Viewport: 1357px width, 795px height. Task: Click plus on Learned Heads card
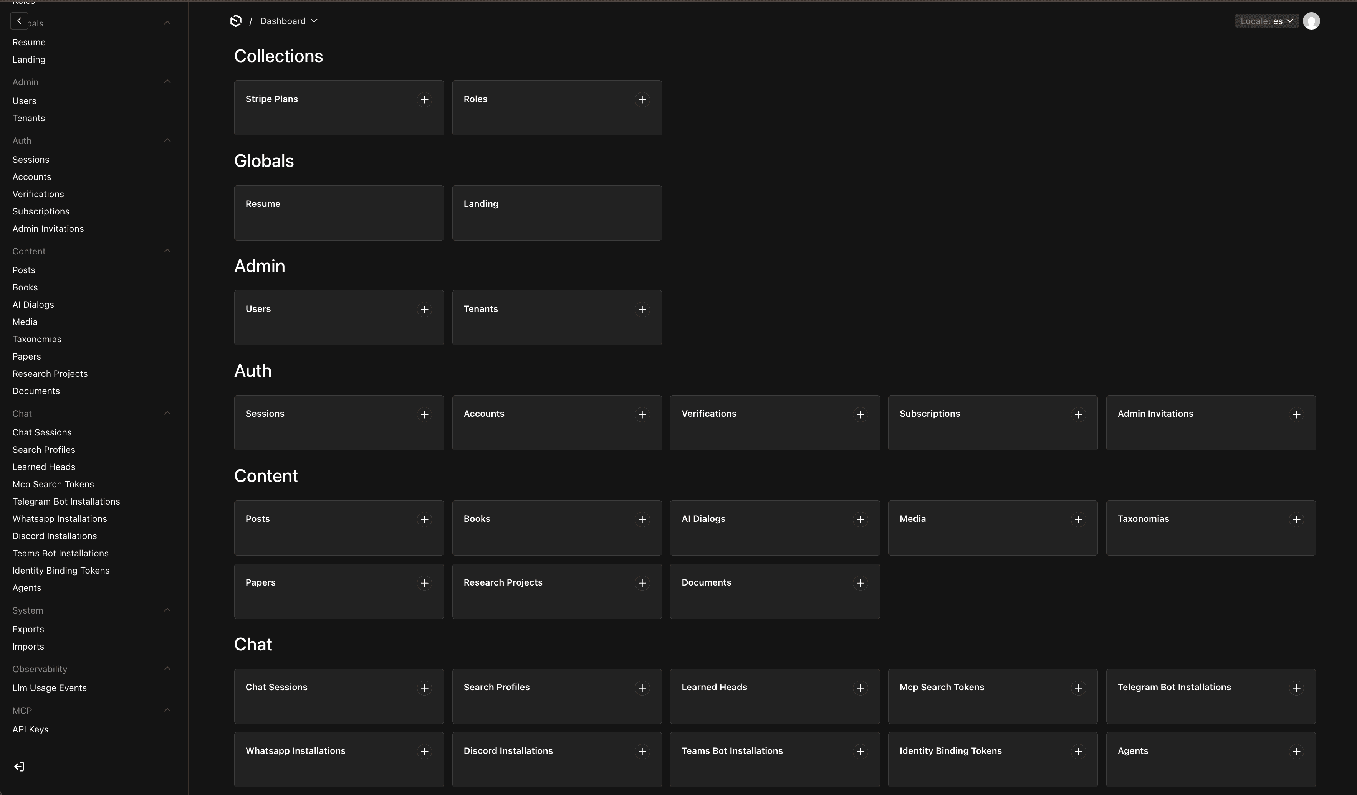click(x=860, y=688)
